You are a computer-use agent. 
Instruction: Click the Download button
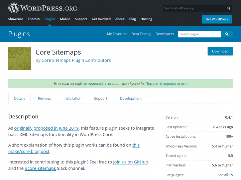[x=220, y=51]
